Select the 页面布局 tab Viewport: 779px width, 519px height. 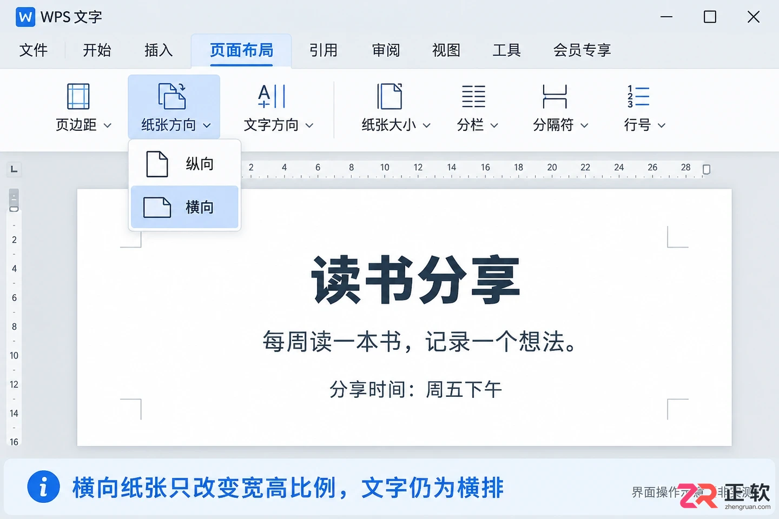241,50
